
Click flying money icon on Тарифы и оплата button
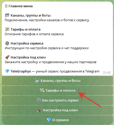42,90
